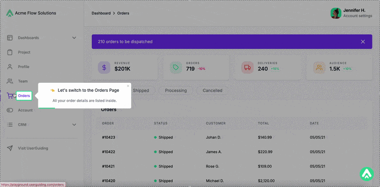Image resolution: width=380 pixels, height=187 pixels.
Task: Select the Cancelled filter tab
Action: (212, 90)
